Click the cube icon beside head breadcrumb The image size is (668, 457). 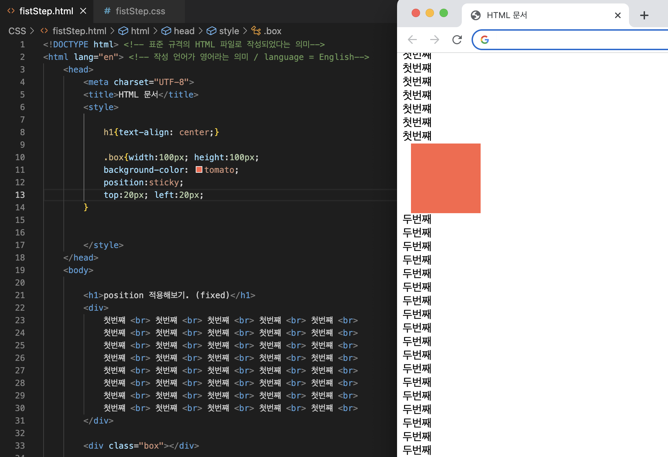[166, 31]
